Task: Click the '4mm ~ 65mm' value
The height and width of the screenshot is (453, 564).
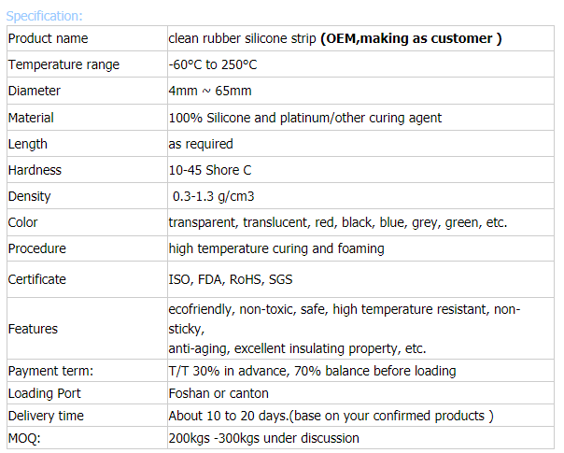Action: click(x=210, y=91)
